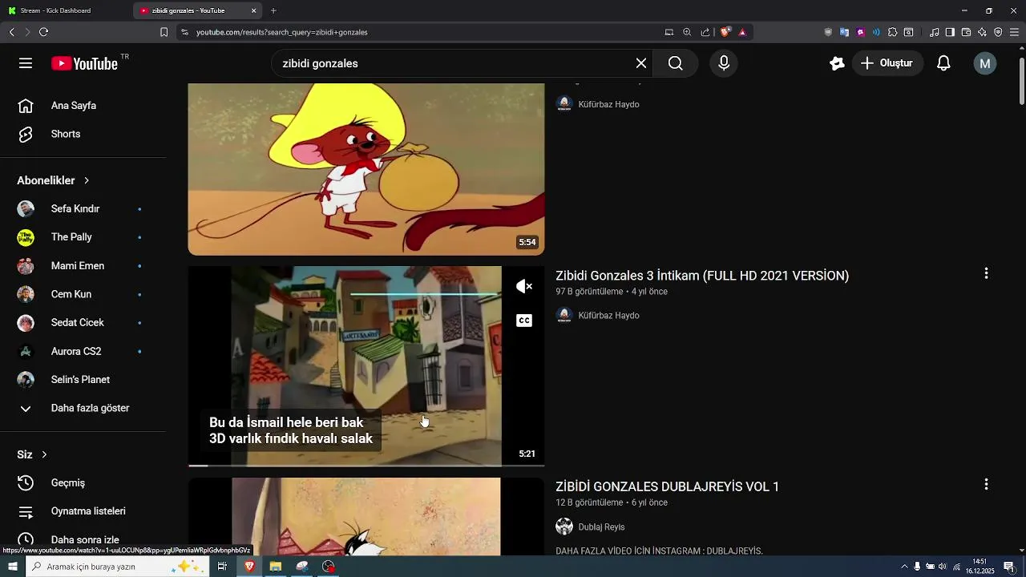Open options menu for Zibidi Gonzales 3 İntikam

coord(986,273)
